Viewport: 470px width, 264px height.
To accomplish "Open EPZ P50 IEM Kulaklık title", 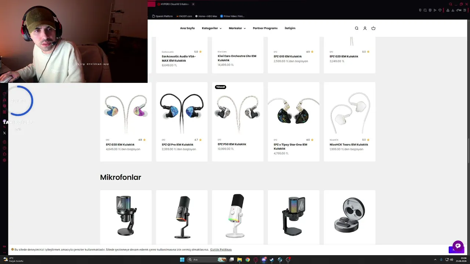I will coord(232,144).
